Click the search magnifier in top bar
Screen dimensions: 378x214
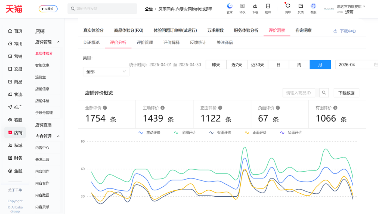coord(73,9)
